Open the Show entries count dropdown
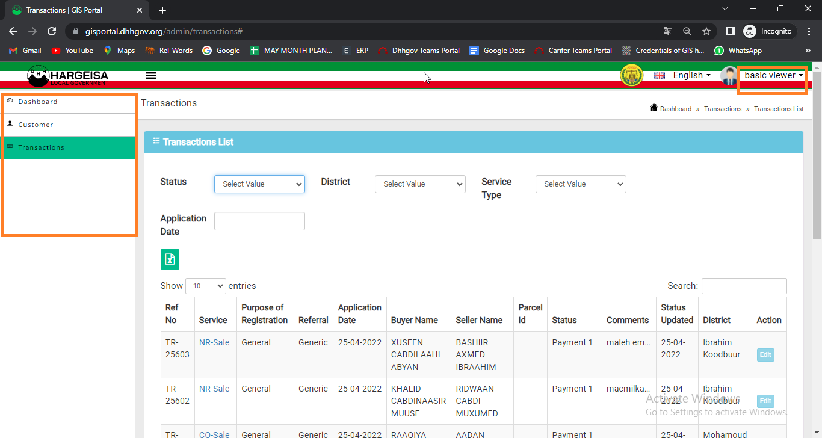Screen dimensions: 822x438 point(206,286)
